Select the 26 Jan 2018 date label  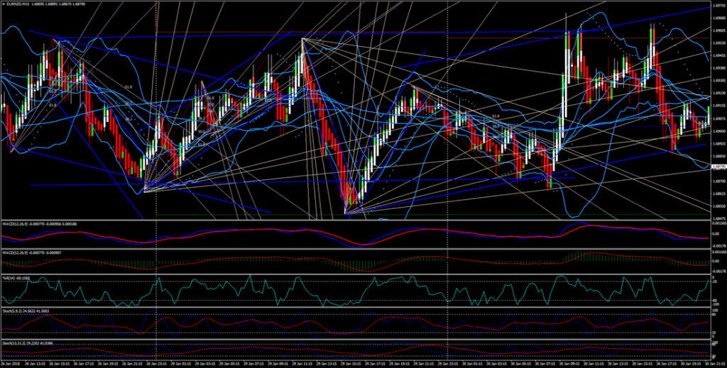click(x=10, y=363)
